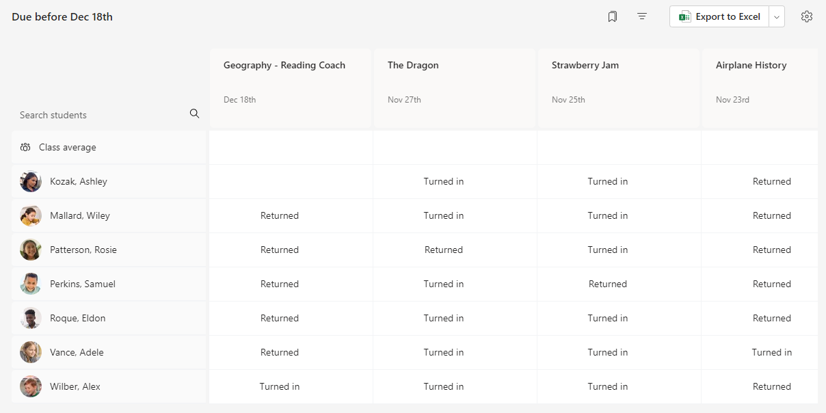This screenshot has width=826, height=413.
Task: Open Adele Vance's Airplane History Turned in cell
Action: [x=771, y=352]
